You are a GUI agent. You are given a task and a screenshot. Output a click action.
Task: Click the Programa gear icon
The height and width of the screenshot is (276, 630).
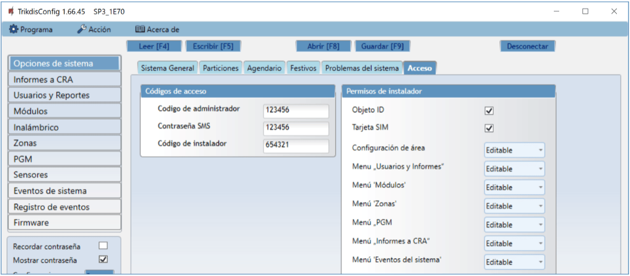(14, 29)
